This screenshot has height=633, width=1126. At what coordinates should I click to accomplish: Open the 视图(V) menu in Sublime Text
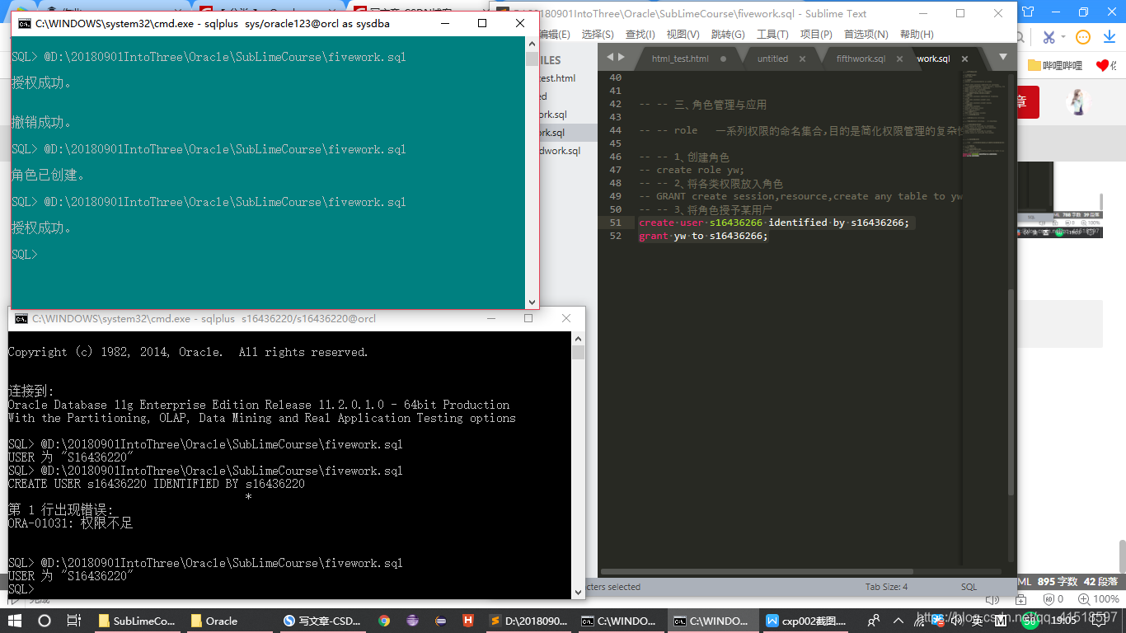683,35
